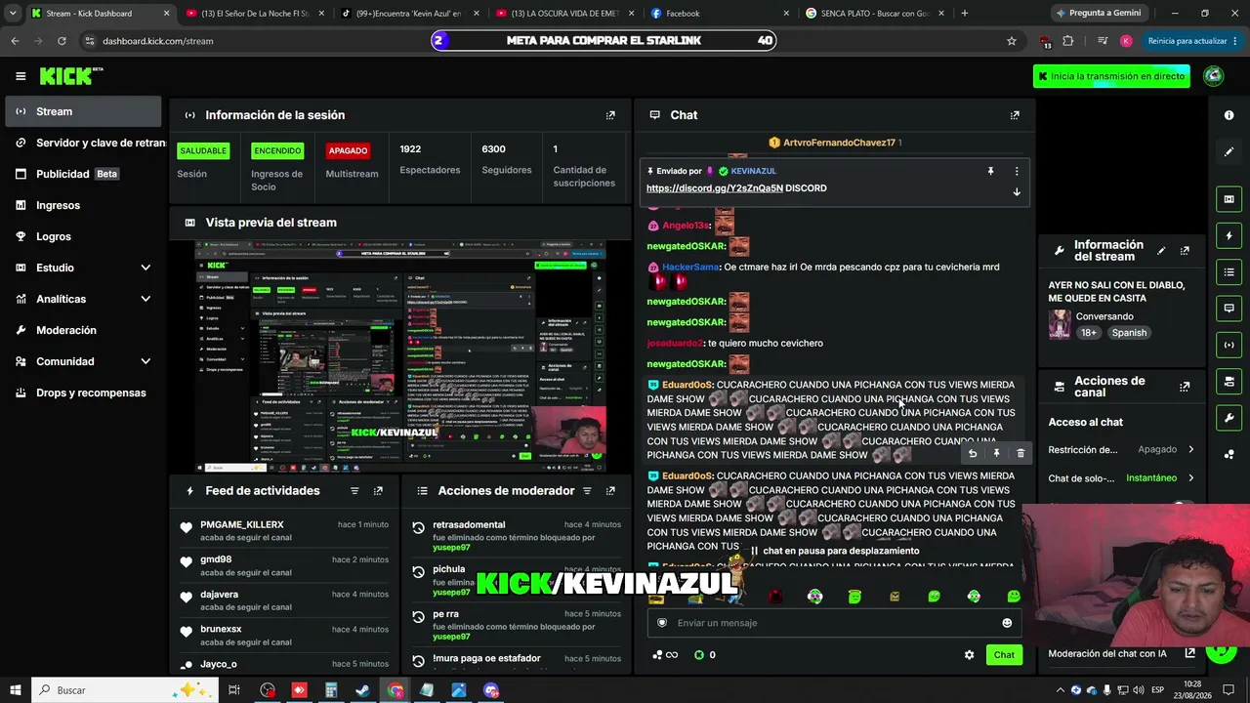Open the Chat de solo Instantáneo setting

tap(1121, 478)
